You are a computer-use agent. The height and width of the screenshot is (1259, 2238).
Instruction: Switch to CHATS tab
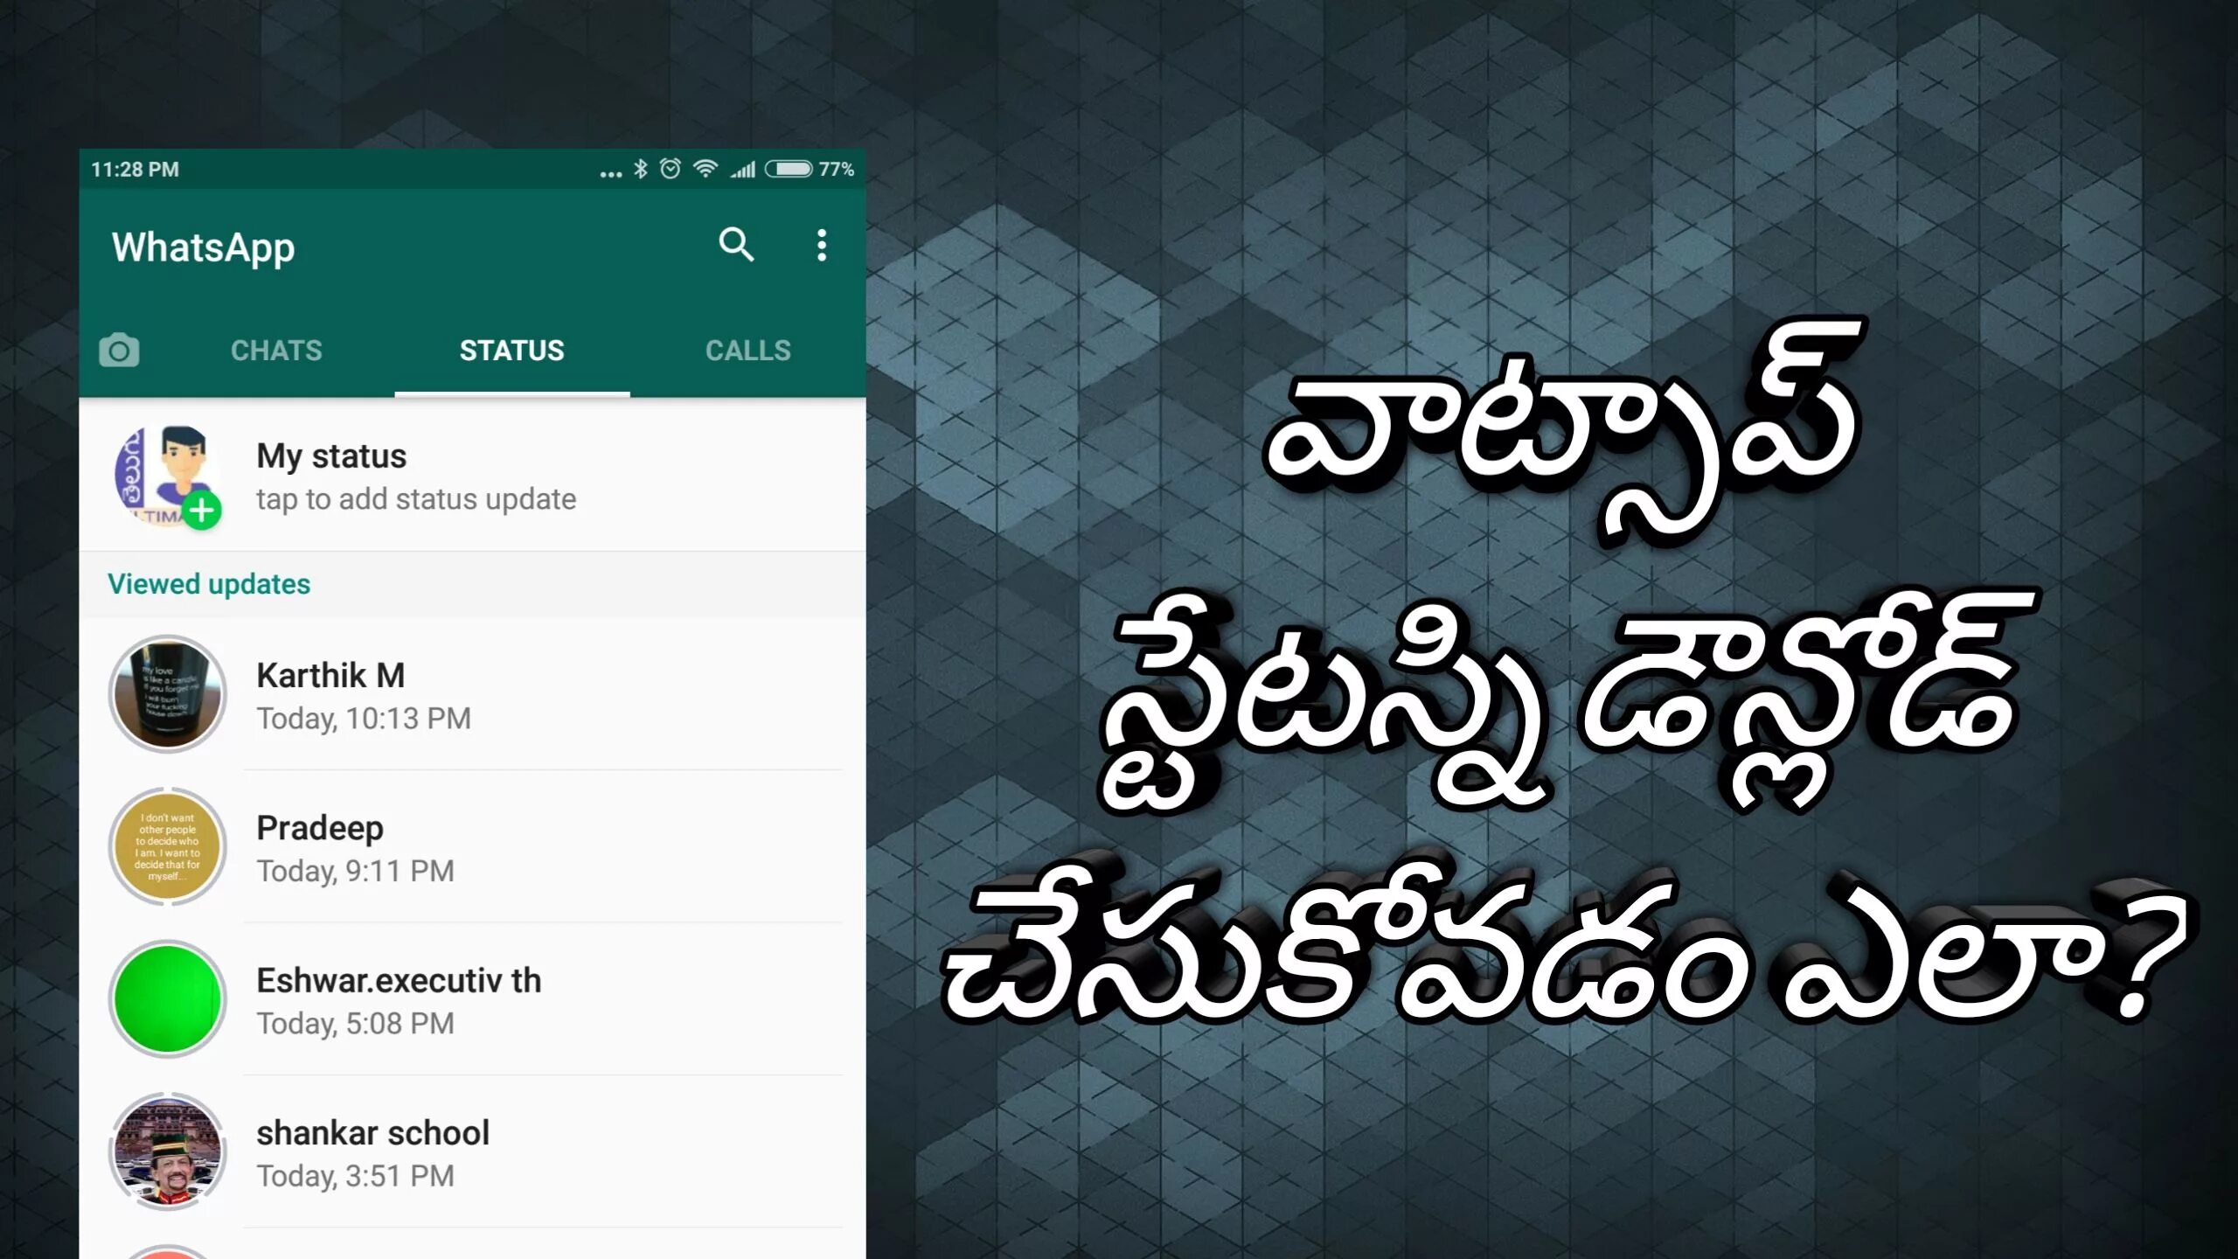276,351
